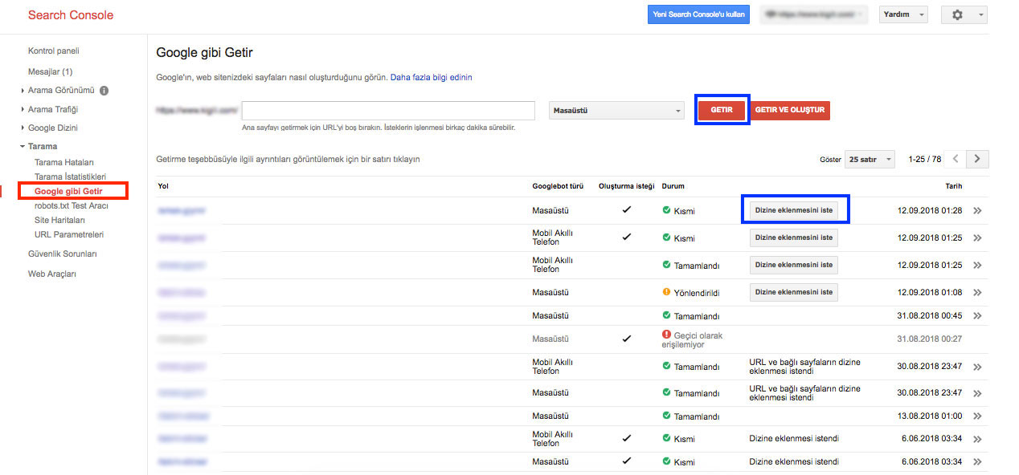Screen dimensions: 1019x475
Task: Click the info icon beside Arama Görünümü
Action: coord(104,91)
